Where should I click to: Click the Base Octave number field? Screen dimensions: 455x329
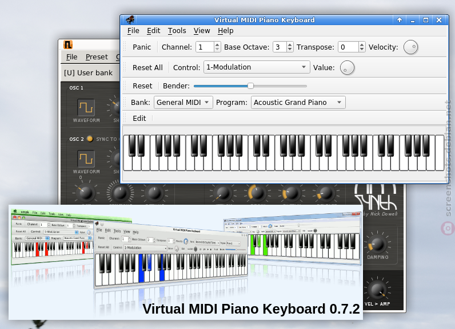(x=280, y=47)
